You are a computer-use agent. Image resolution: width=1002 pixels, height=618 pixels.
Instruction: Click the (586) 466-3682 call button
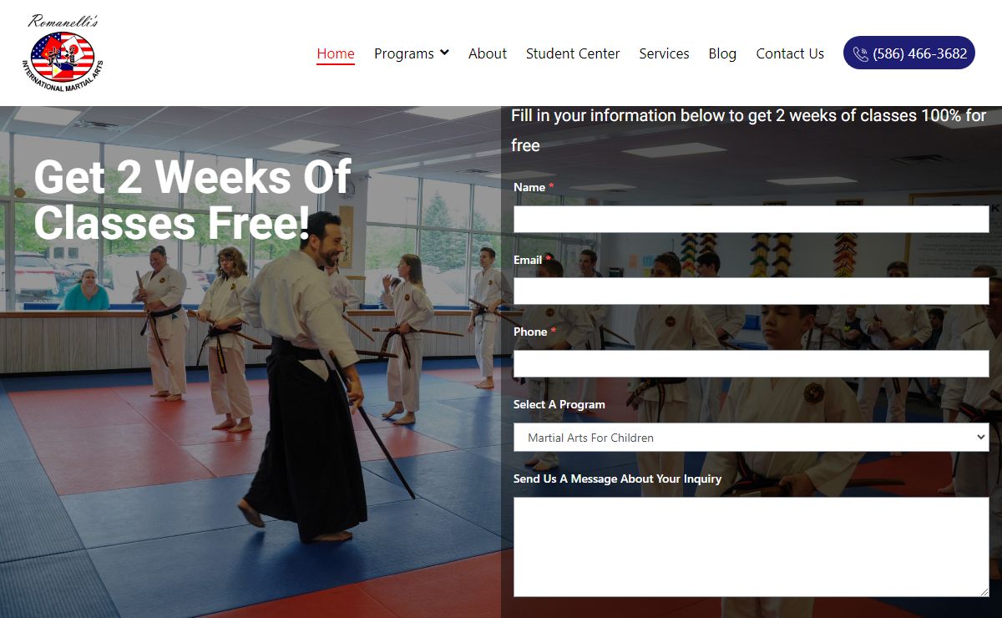(x=909, y=53)
